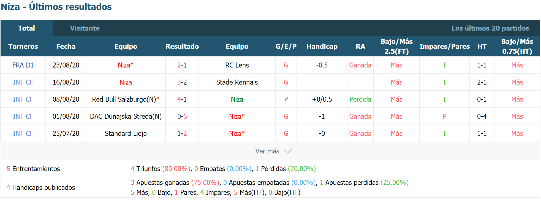Open DAC Dunajska Streda(N) team link
Image resolution: width=541 pixels, height=200 pixels.
coord(126,117)
